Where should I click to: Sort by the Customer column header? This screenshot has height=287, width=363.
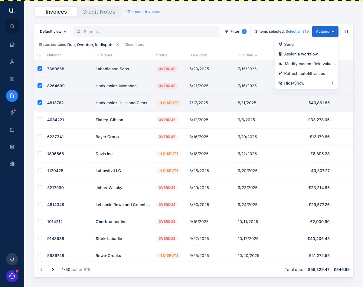(x=104, y=55)
